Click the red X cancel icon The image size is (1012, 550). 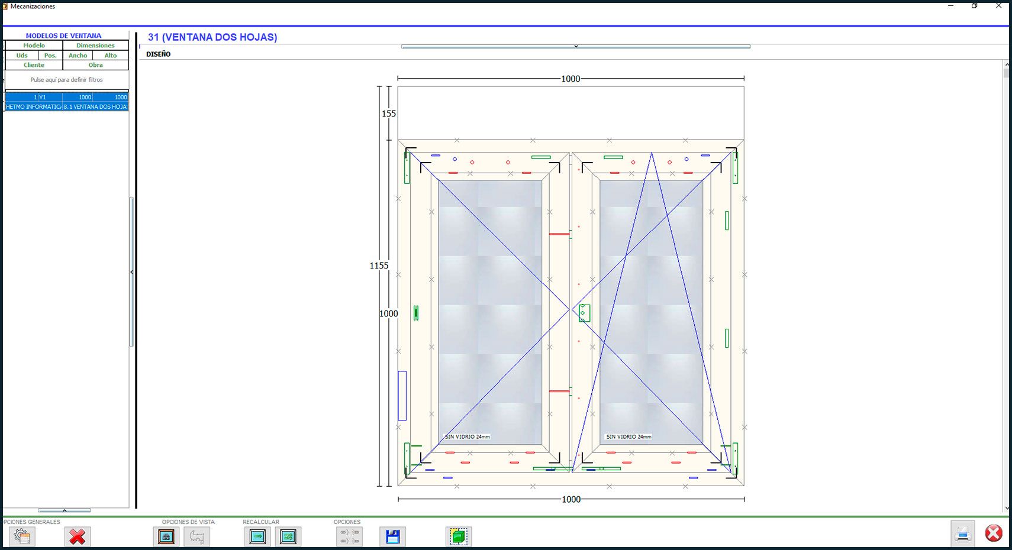pos(78,536)
